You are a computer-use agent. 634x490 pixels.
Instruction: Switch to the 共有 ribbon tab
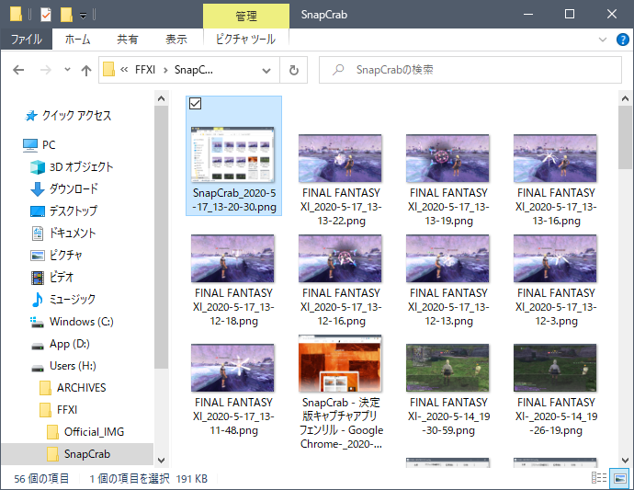click(x=128, y=40)
